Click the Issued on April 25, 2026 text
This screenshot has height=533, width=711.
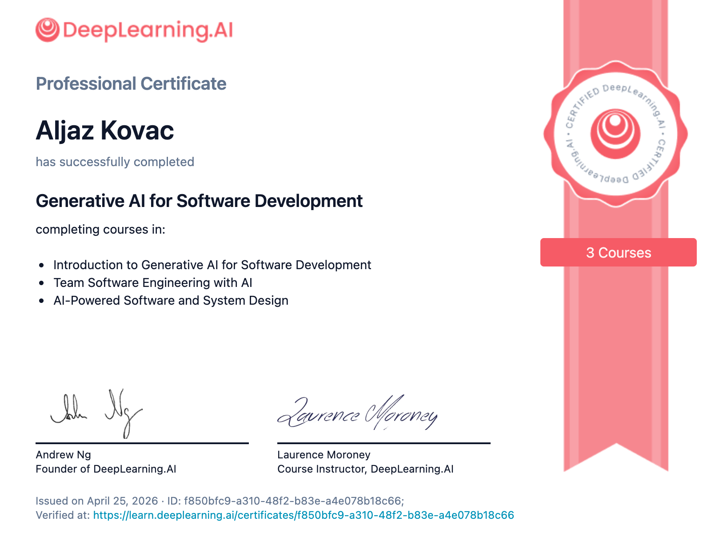97,501
